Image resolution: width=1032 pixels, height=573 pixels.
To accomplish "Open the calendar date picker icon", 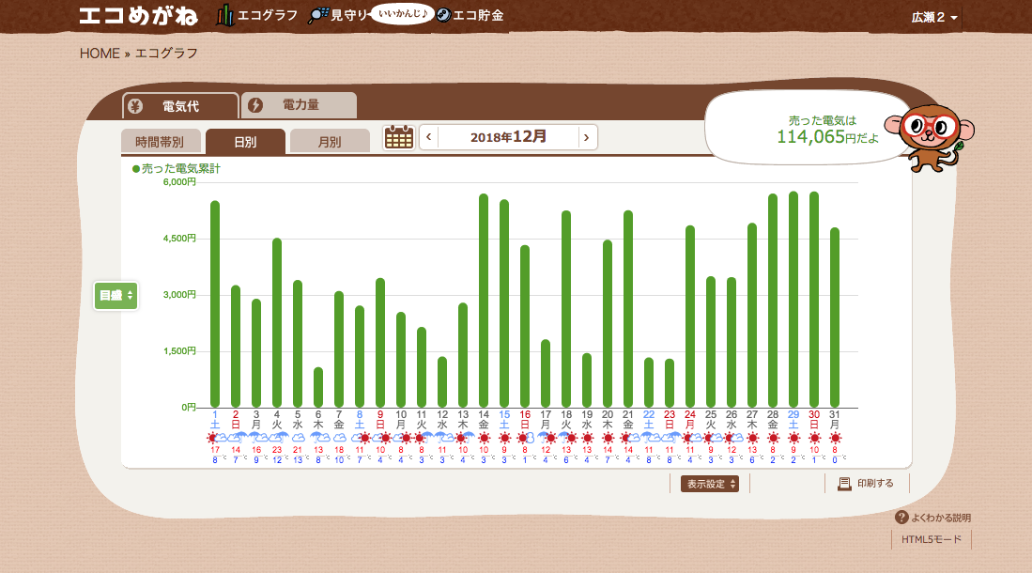I will (x=399, y=137).
